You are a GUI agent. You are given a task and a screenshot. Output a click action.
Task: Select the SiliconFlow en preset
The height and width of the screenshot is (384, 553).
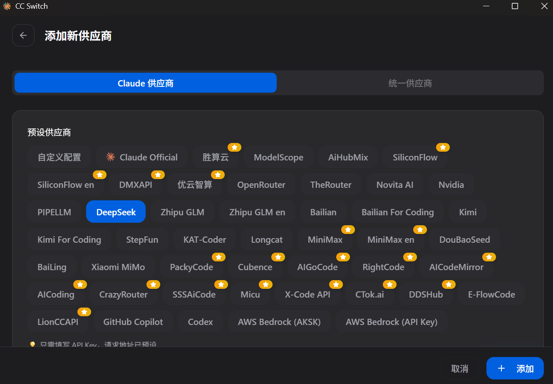[66, 185]
